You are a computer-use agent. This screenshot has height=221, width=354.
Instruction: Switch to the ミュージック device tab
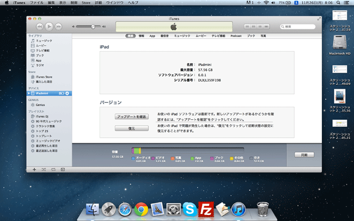click(x=182, y=36)
